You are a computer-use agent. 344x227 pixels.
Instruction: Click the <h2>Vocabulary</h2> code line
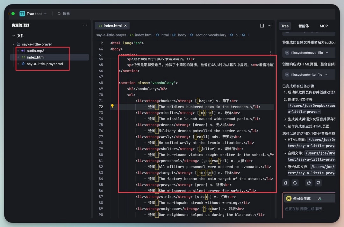(x=147, y=89)
